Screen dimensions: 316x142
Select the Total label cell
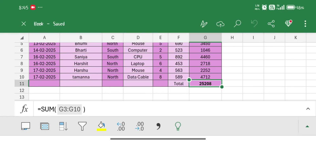pyautogui.click(x=179, y=84)
